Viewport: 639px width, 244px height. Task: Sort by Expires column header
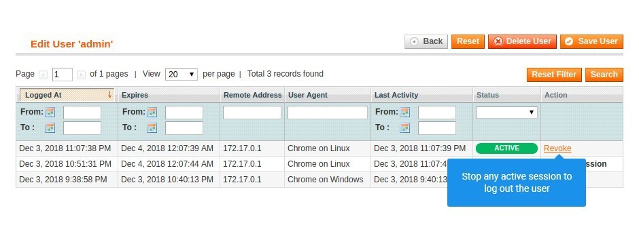135,95
